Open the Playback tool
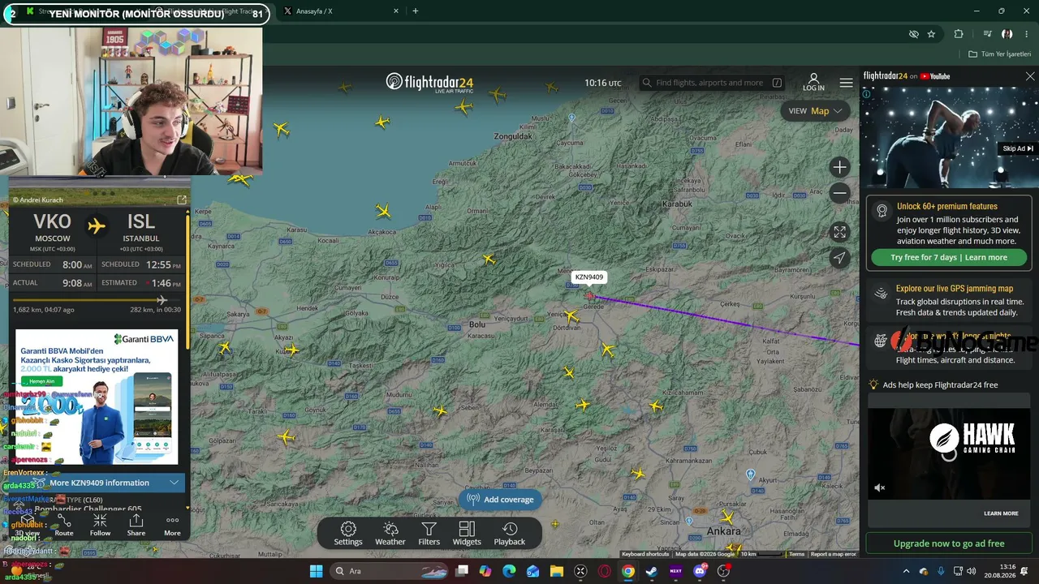Viewport: 1039px width, 584px height. pyautogui.click(x=510, y=534)
